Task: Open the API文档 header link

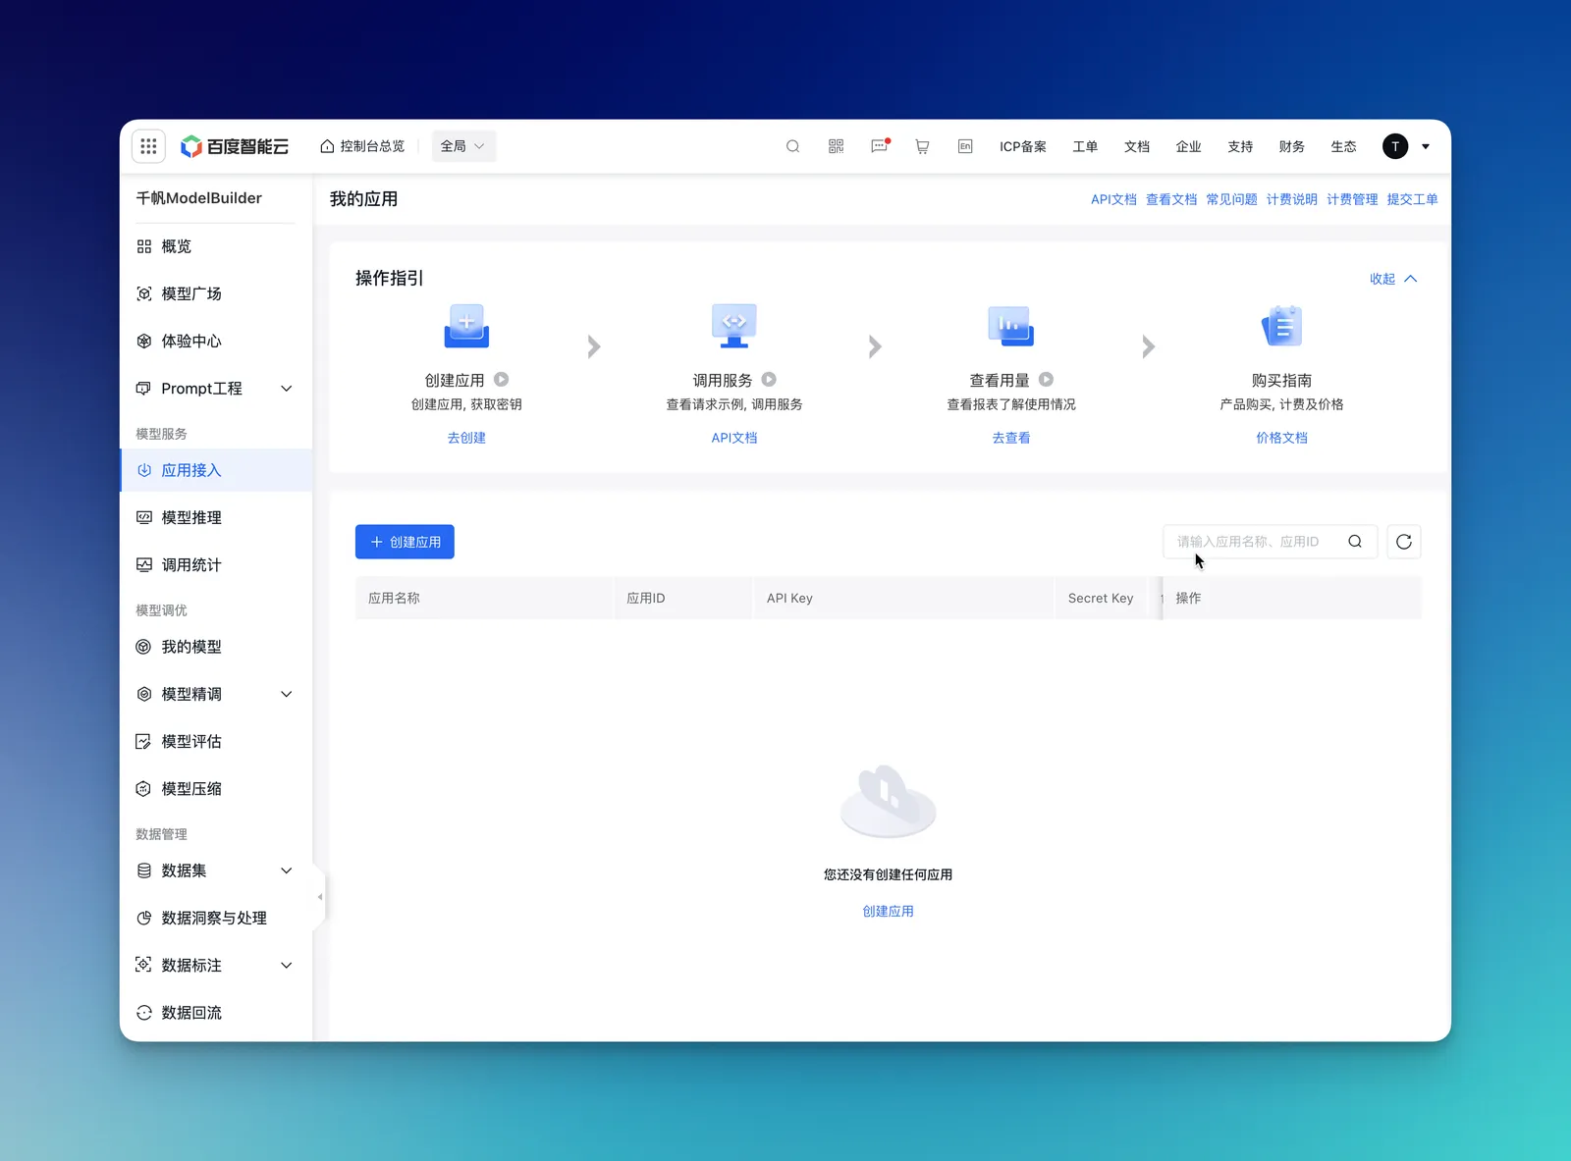Action: click(x=1113, y=199)
